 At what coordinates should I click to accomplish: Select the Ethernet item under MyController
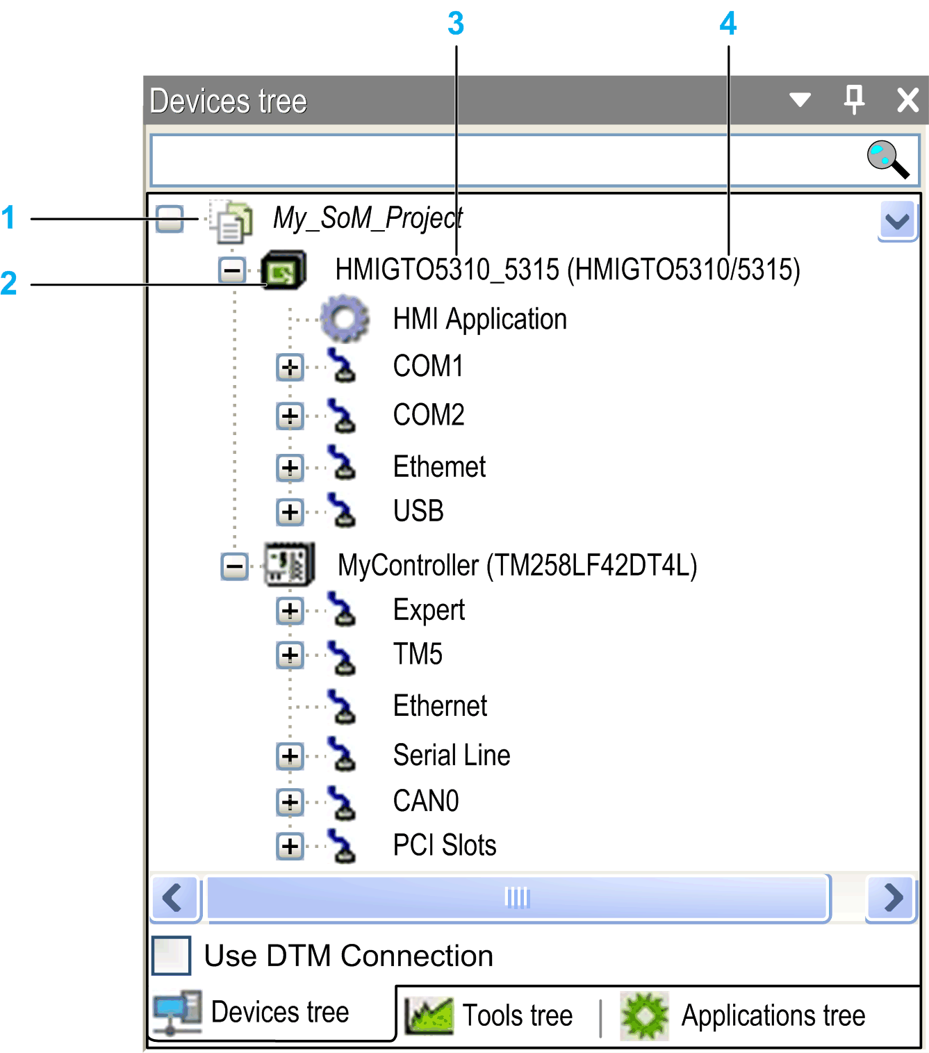click(440, 705)
